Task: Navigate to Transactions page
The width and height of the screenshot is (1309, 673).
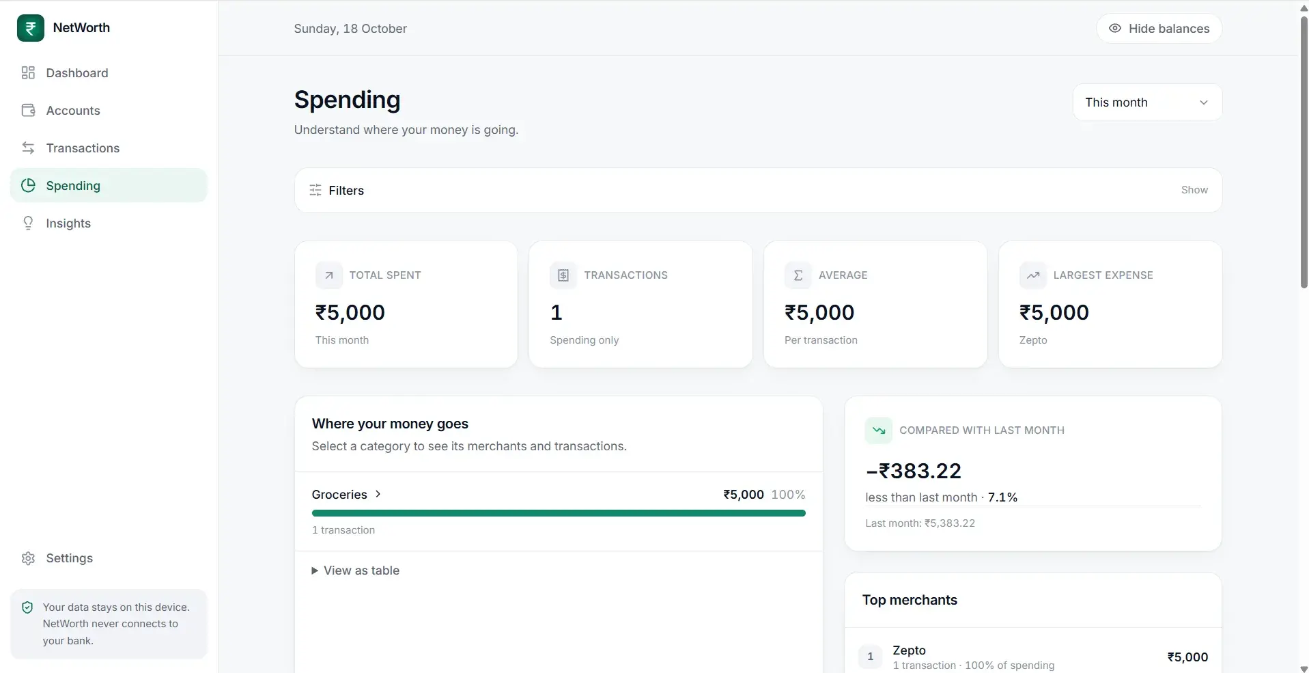Action: tap(109, 148)
